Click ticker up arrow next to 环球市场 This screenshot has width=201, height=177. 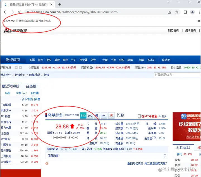coord(16,67)
